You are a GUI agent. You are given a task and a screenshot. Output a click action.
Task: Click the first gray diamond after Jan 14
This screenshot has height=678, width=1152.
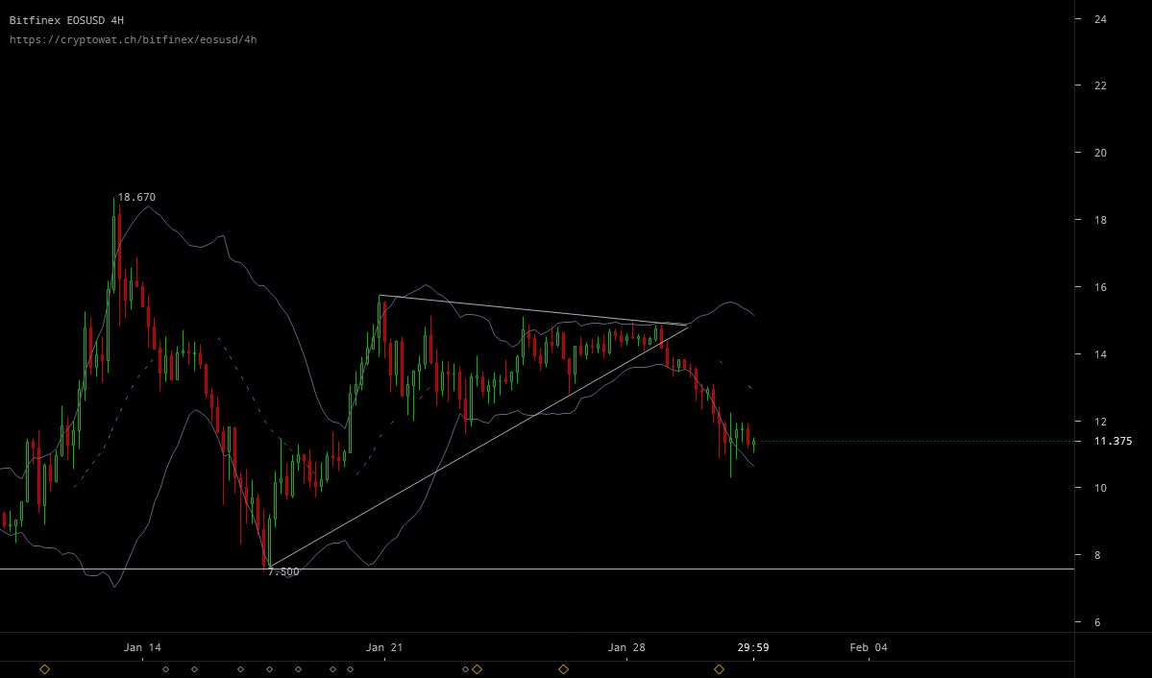pyautogui.click(x=166, y=669)
